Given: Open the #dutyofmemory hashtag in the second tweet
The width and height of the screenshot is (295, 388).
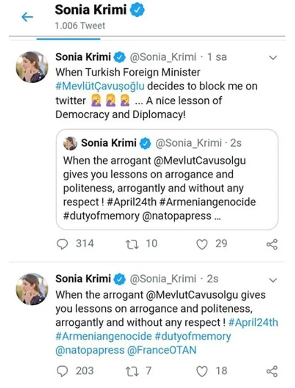Looking at the screenshot, I should (x=187, y=337).
